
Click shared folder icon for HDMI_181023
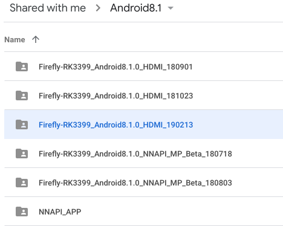point(22,95)
